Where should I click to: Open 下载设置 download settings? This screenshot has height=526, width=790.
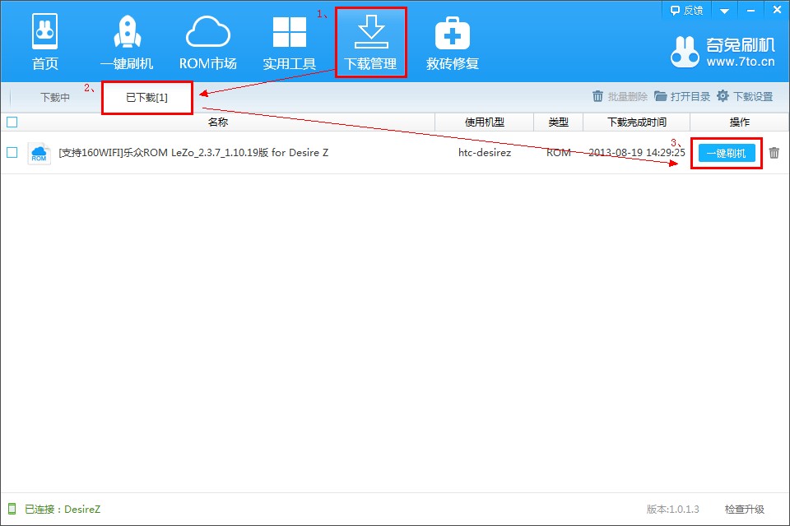pos(745,96)
